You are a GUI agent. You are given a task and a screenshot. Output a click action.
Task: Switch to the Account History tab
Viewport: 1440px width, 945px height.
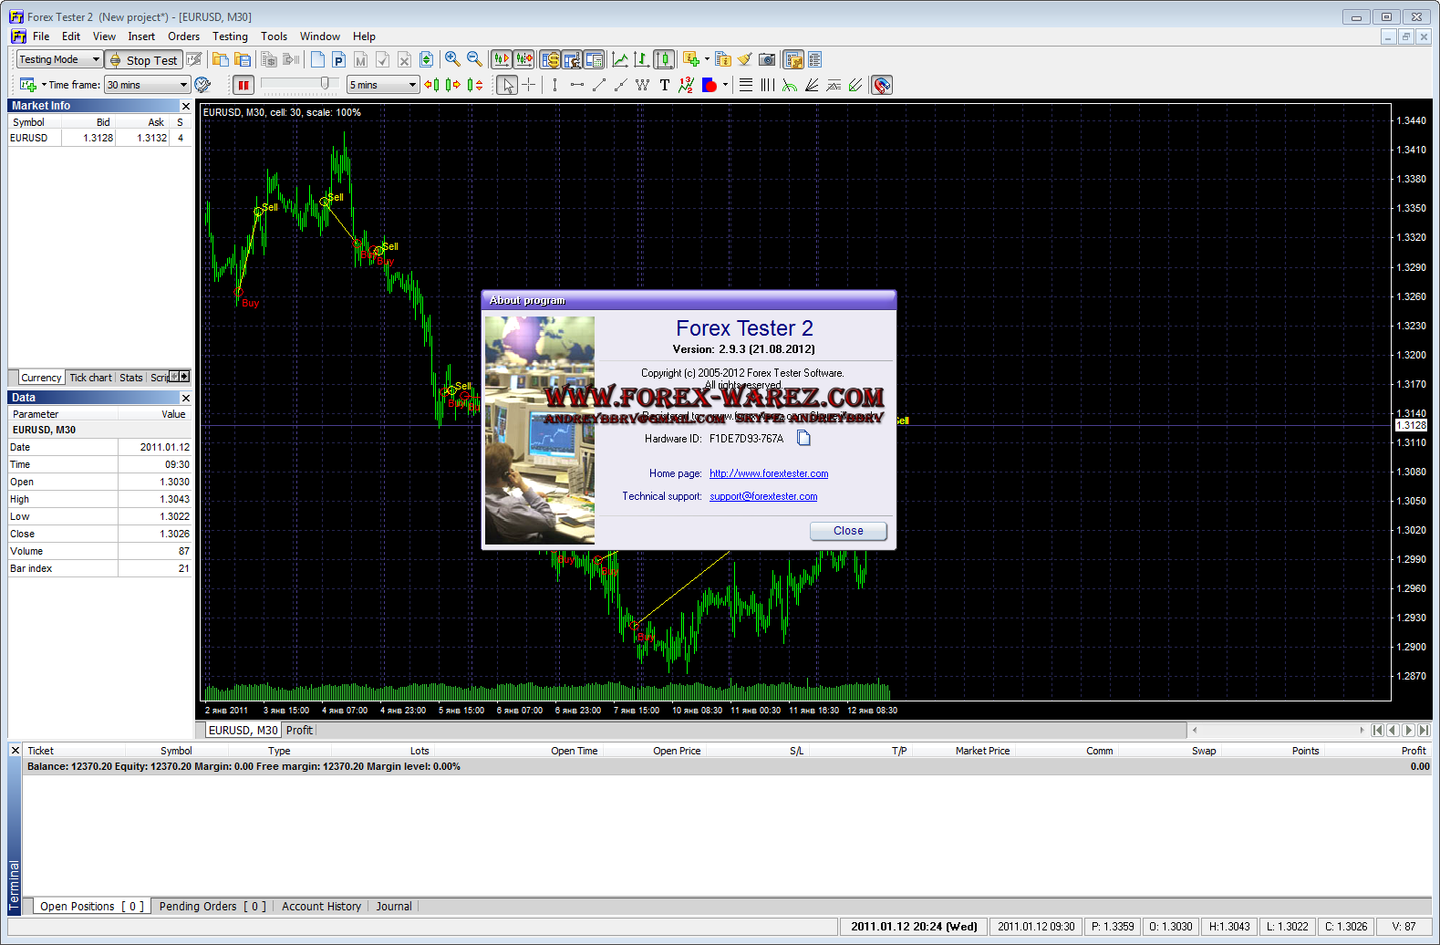(x=321, y=906)
